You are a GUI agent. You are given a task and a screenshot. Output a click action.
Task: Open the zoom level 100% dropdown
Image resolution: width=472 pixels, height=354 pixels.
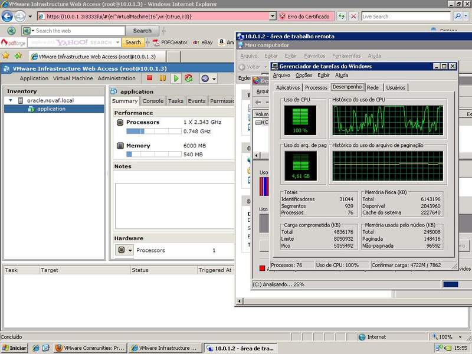tap(460, 337)
